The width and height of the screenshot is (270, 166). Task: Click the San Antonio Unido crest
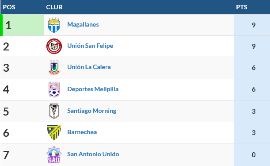(54, 154)
